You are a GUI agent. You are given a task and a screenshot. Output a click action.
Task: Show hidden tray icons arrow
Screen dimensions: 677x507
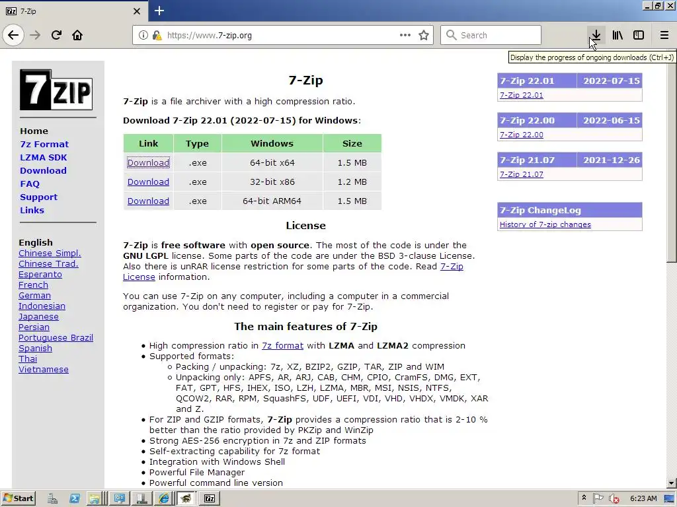584,498
